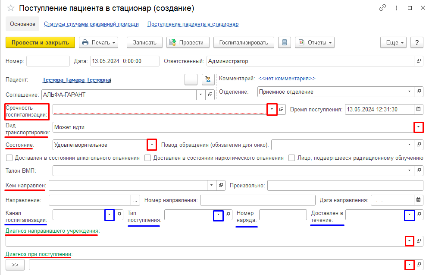The height and width of the screenshot is (275, 429).
Task: Open Доставлен в течение item via open icon
Action: click(419, 215)
